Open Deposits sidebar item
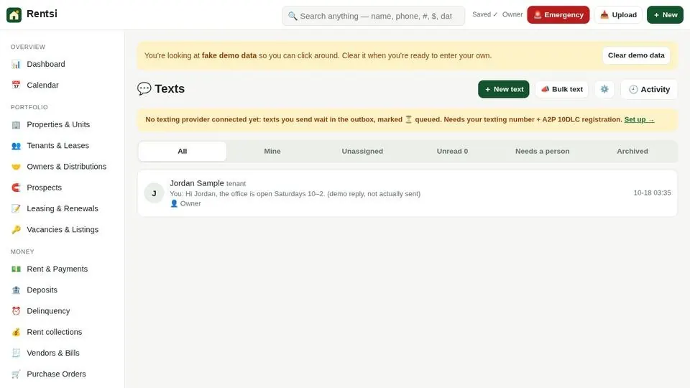The image size is (690, 388). [x=62, y=290]
